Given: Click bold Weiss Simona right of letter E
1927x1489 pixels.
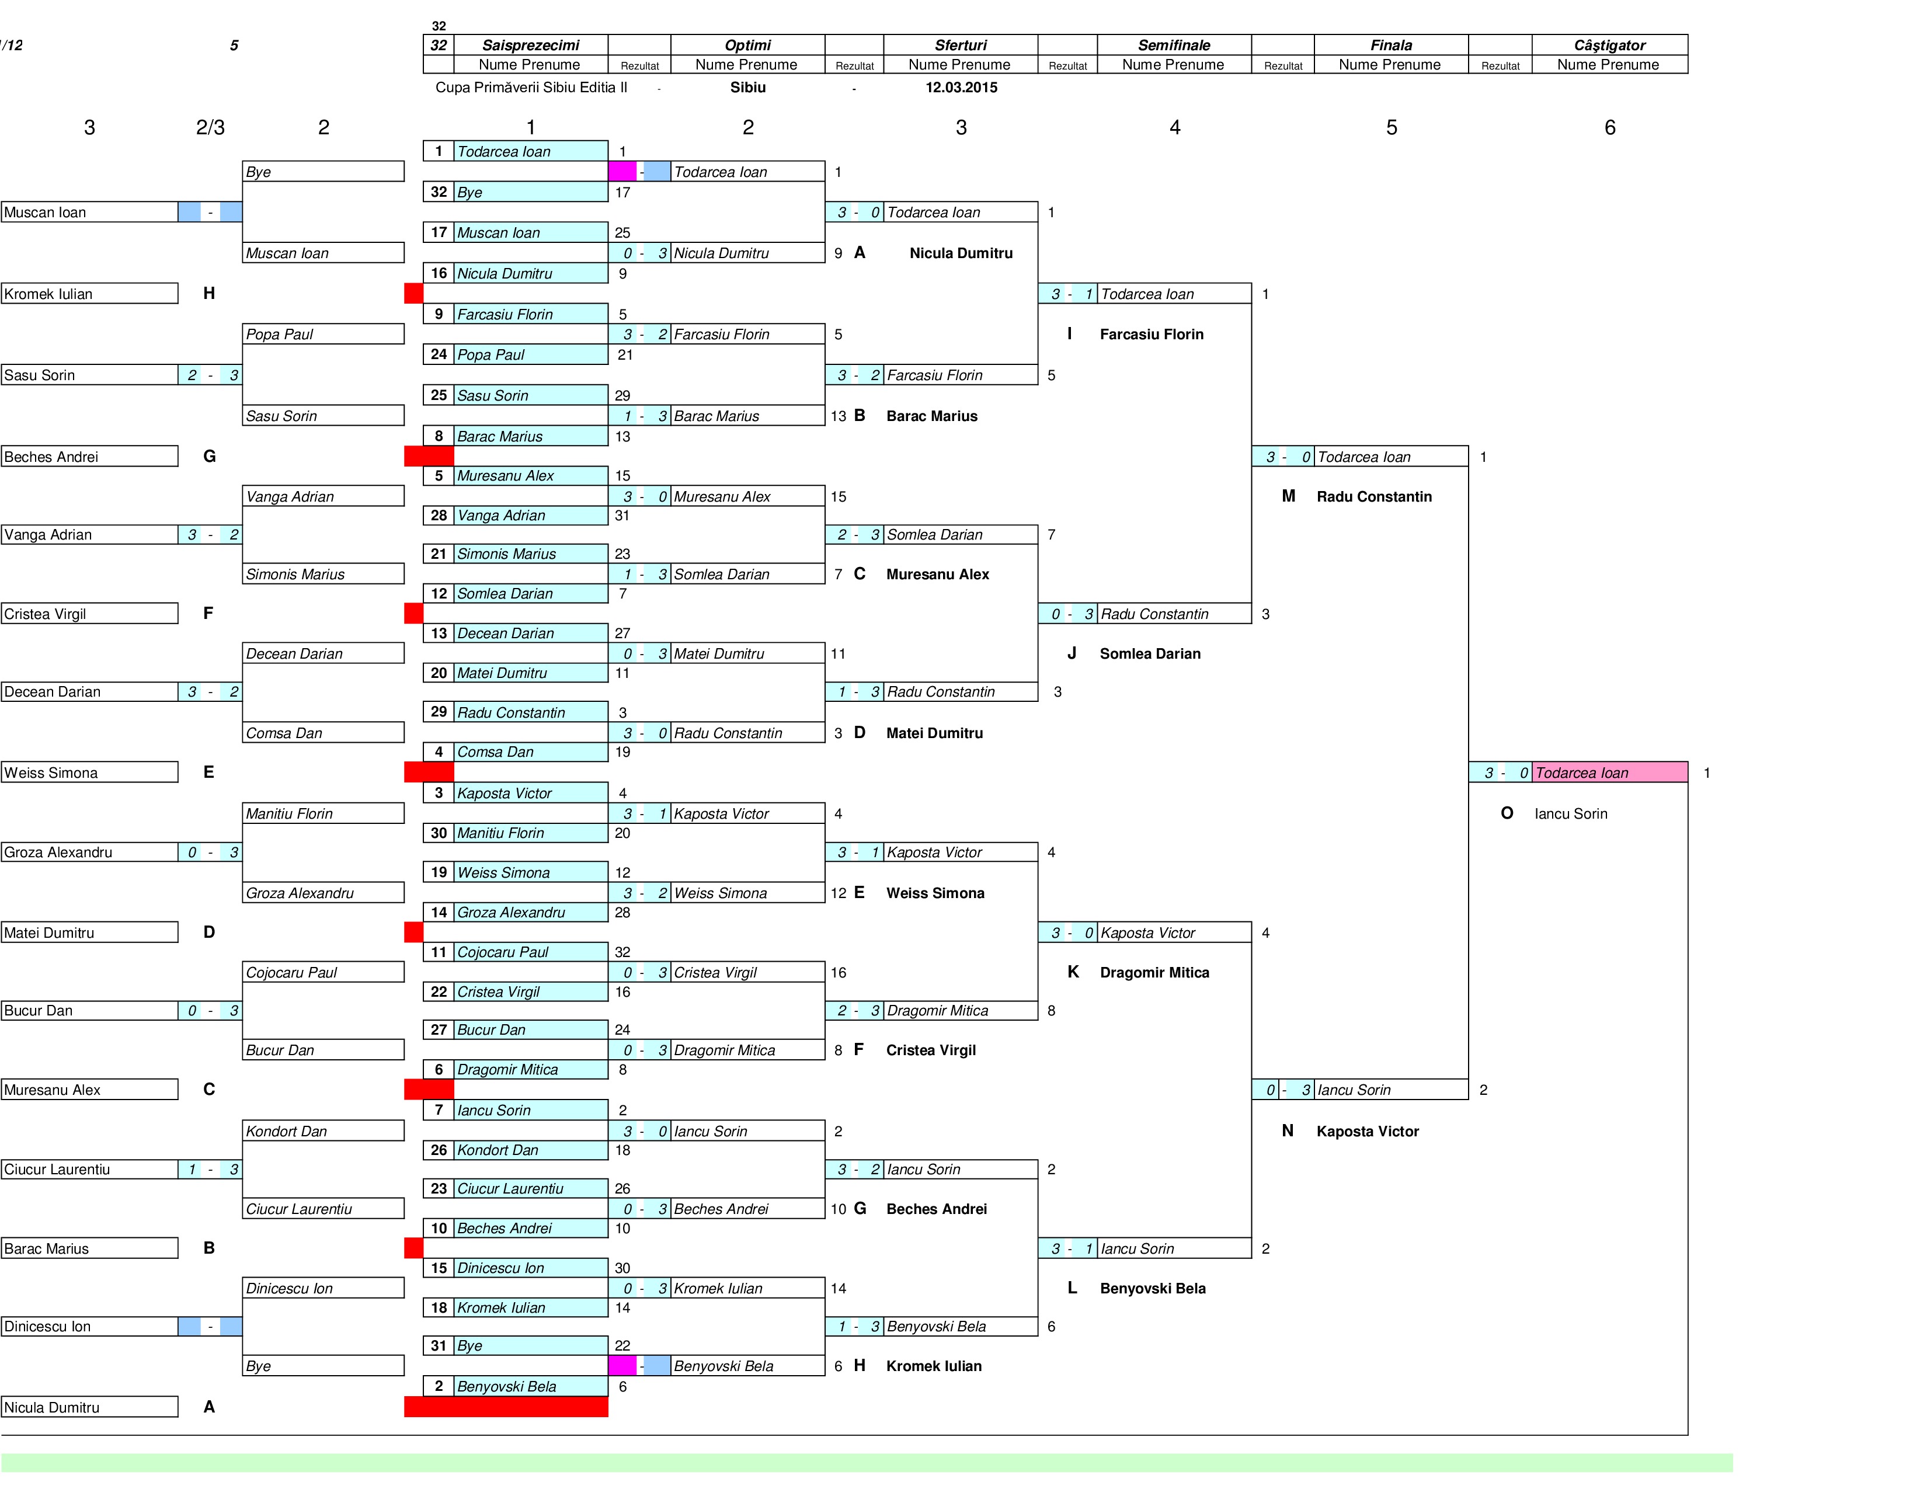Looking at the screenshot, I should click(935, 893).
